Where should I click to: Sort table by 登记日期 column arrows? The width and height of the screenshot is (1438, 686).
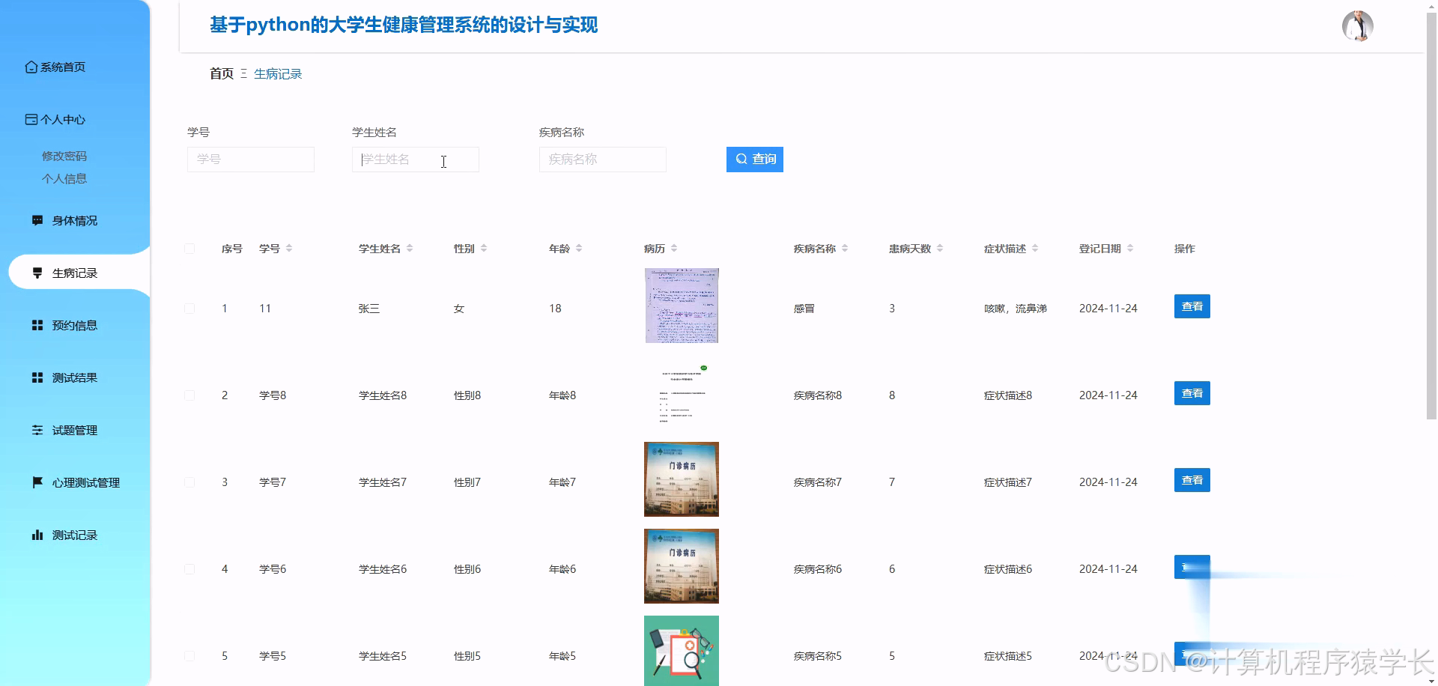(x=1130, y=249)
